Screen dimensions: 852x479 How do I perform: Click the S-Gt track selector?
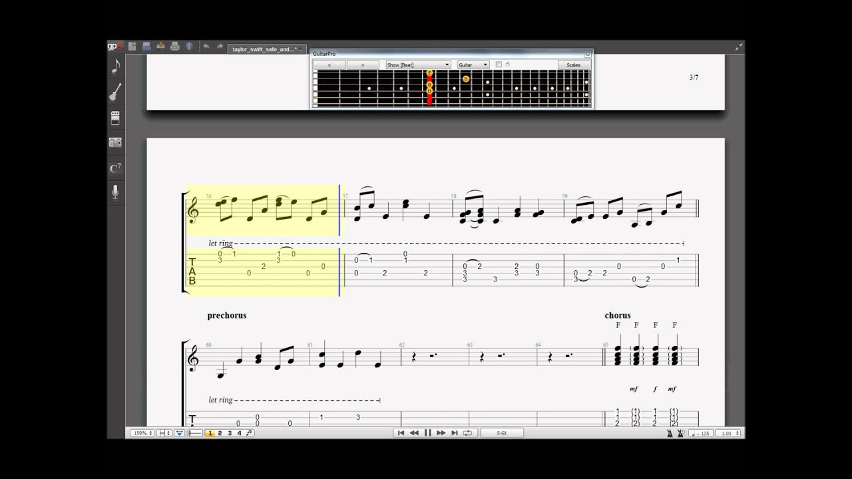pos(501,433)
